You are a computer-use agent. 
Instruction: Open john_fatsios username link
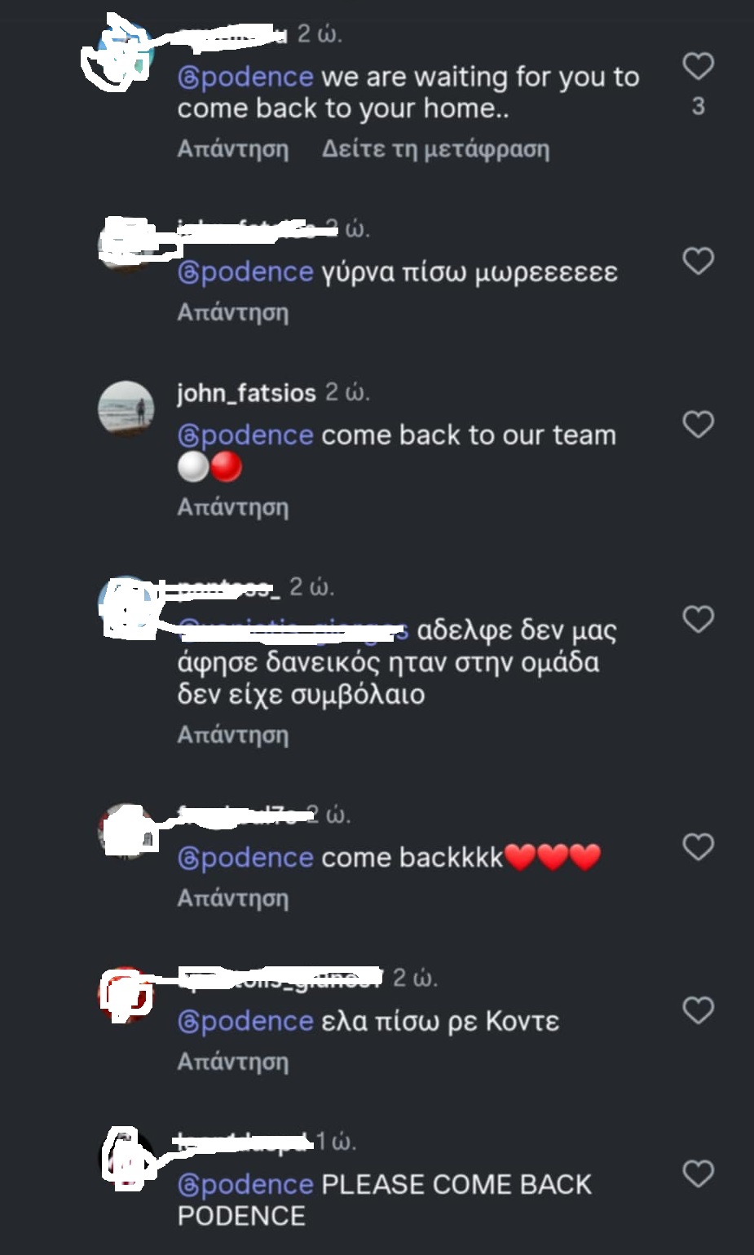tap(246, 393)
